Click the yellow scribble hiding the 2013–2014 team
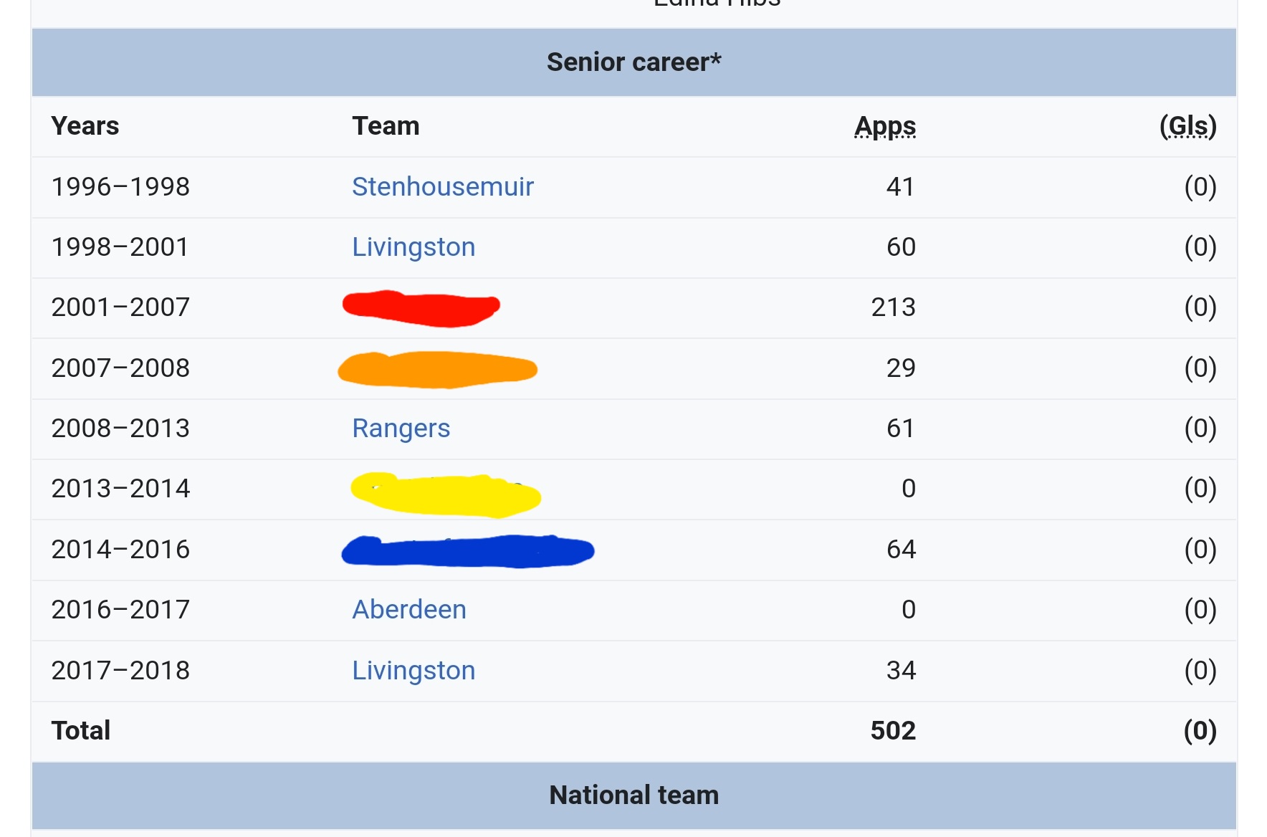 pos(445,494)
